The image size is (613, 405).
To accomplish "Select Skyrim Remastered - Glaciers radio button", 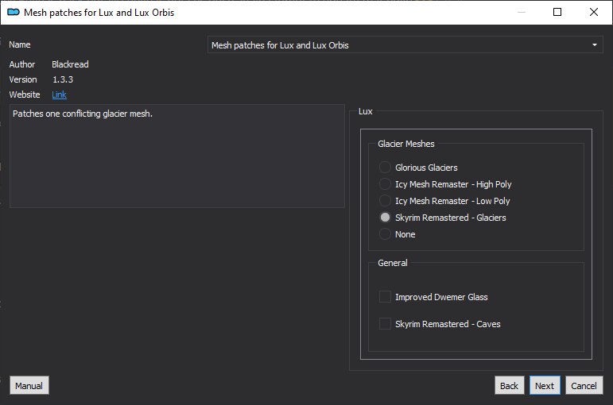I will click(385, 218).
